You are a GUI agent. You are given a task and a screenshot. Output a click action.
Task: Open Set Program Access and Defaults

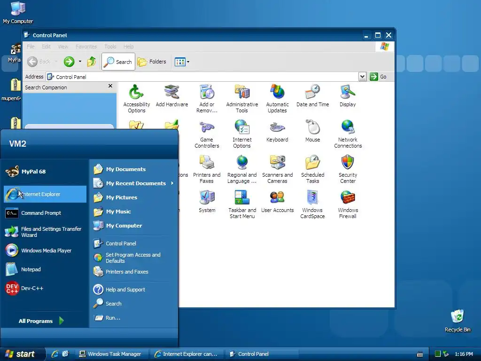[134, 258]
